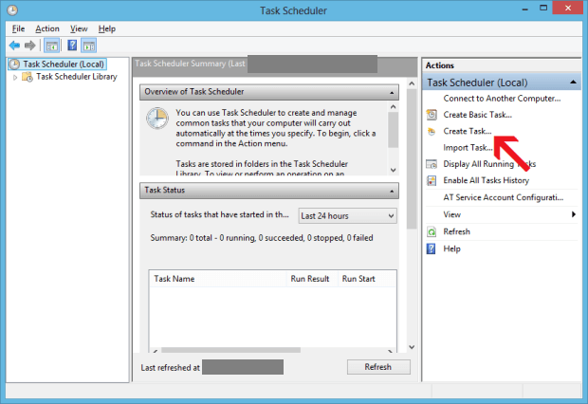Click Help in the Actions pane
Image resolution: width=588 pixels, height=404 pixels.
tap(451, 248)
